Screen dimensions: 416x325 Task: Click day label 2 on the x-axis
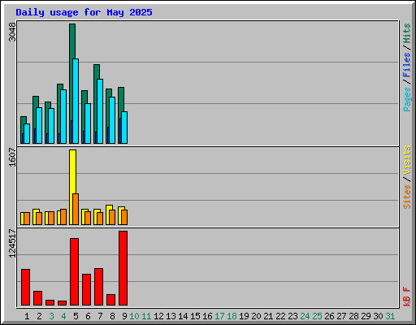(x=39, y=316)
